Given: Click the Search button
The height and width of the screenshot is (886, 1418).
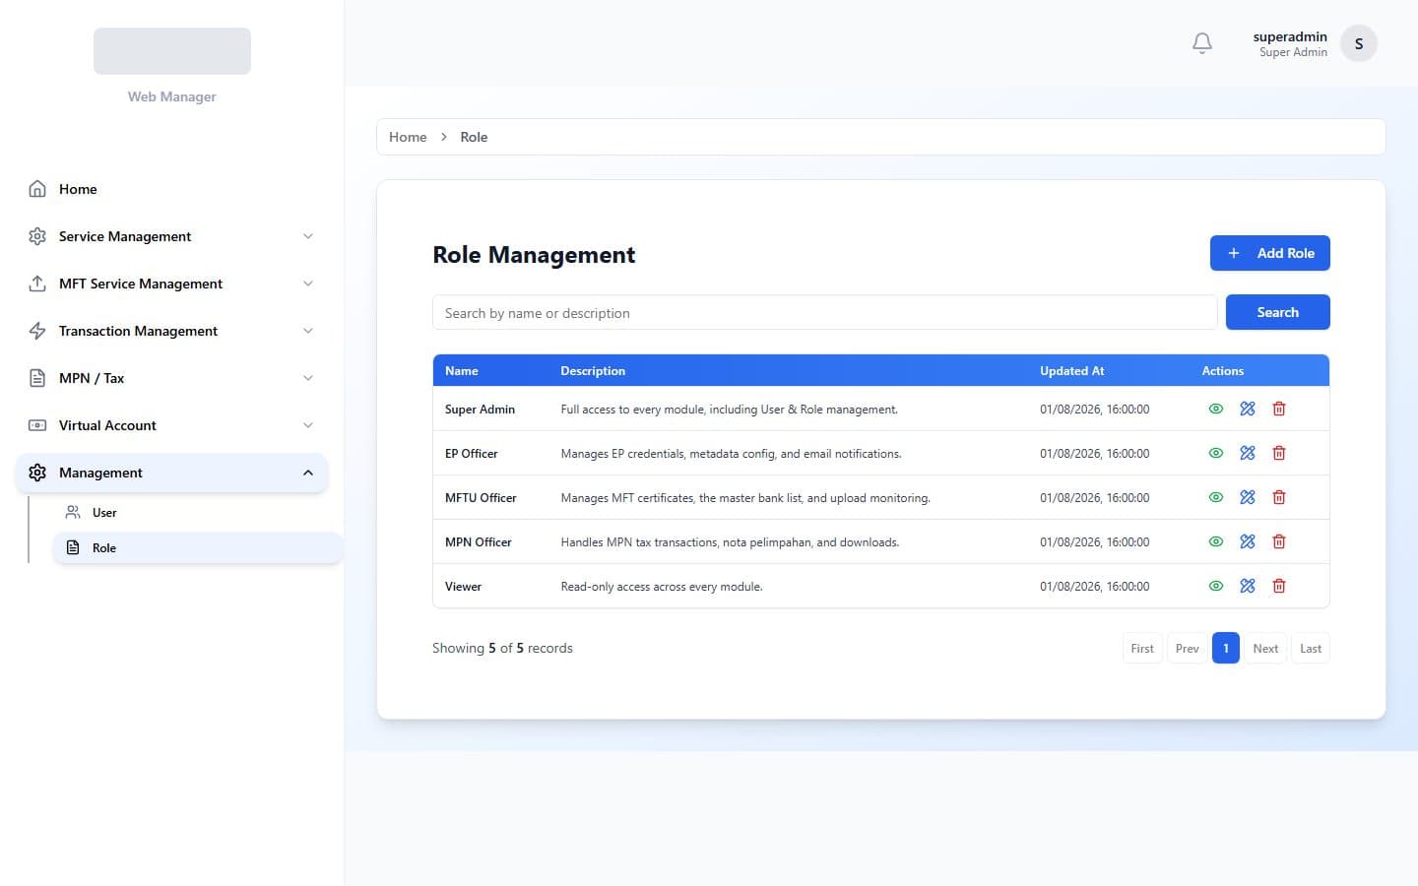Looking at the screenshot, I should (x=1277, y=312).
